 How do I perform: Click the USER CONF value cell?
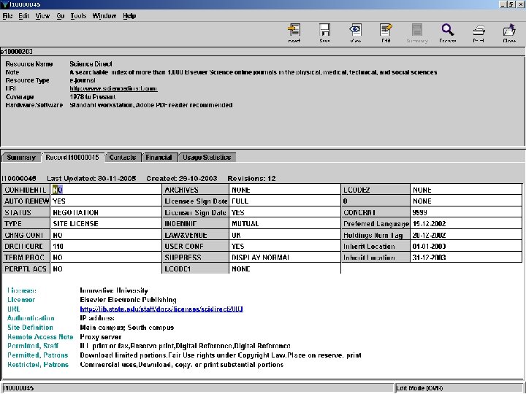(x=285, y=247)
